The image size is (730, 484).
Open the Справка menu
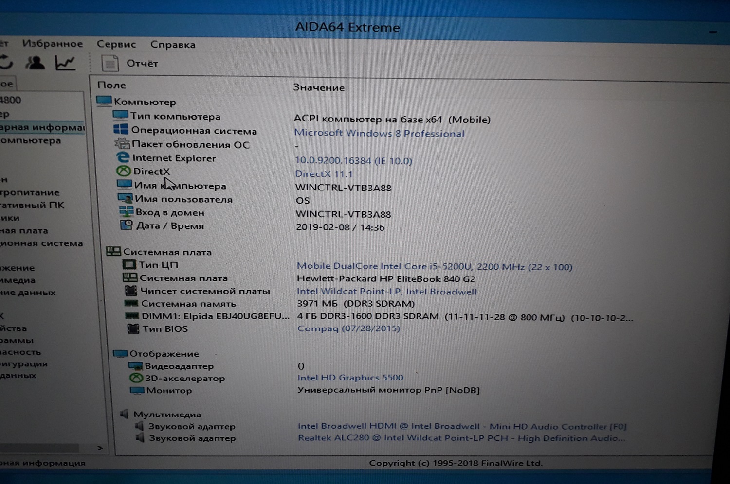(x=173, y=45)
